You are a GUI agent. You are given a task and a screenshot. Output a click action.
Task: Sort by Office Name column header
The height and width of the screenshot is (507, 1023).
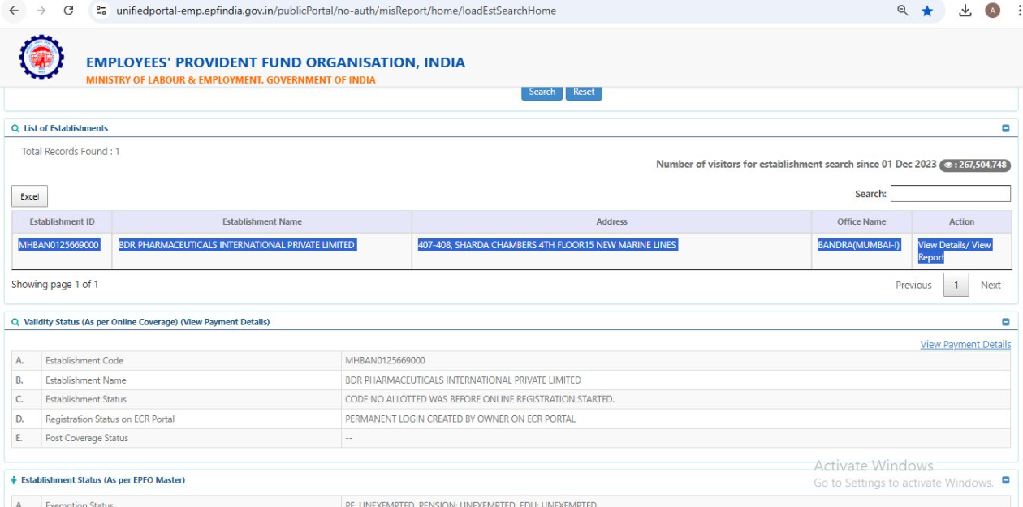pos(861,221)
